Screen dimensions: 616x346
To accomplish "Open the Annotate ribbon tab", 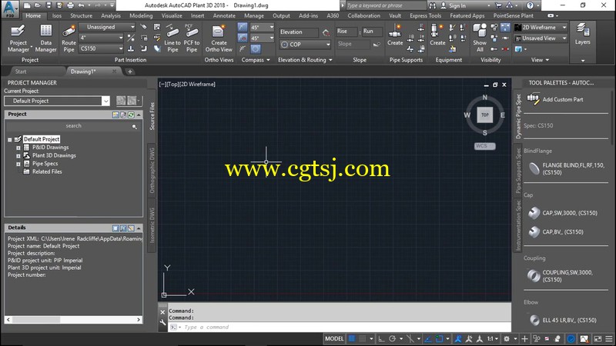I will 224,15.
